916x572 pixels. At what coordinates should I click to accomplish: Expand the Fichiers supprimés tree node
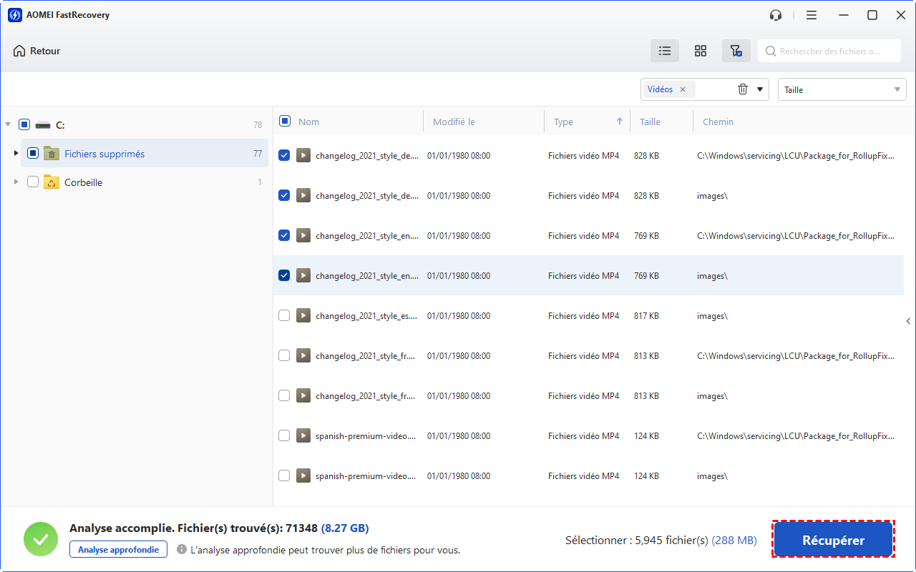point(16,153)
